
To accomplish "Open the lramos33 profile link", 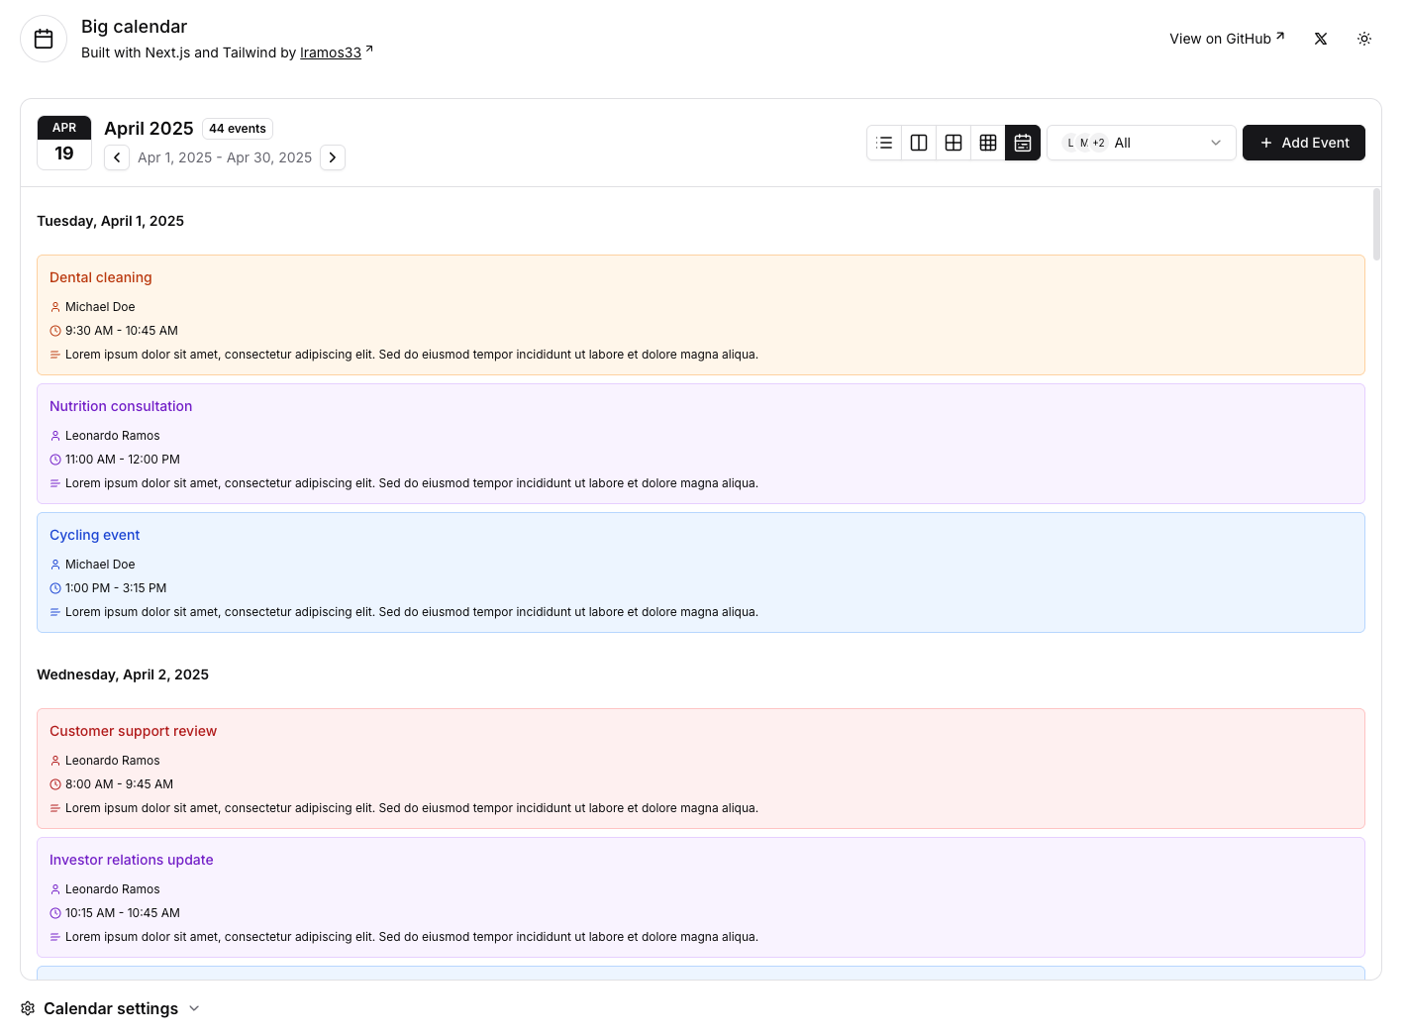I will point(331,52).
